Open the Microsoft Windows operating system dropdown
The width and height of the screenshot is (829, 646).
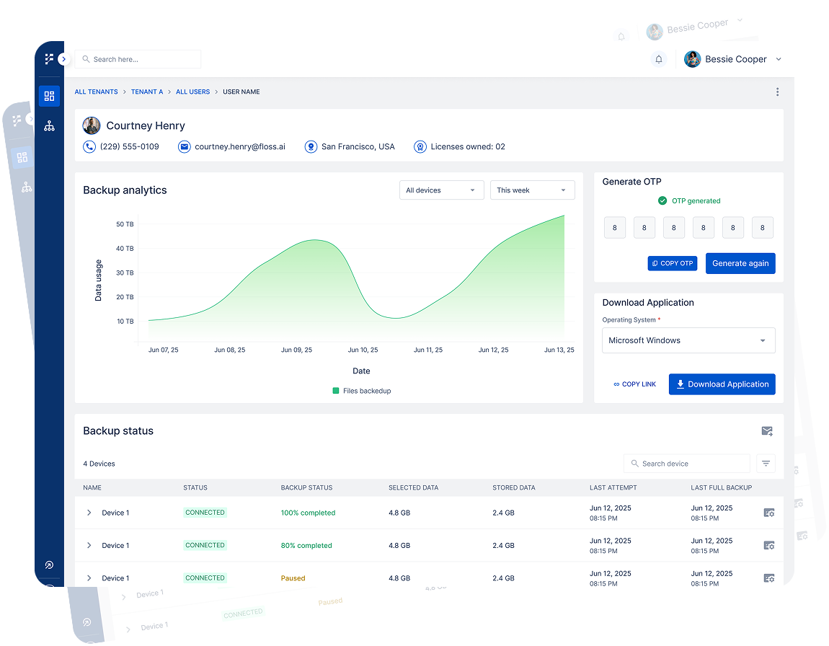[688, 340]
